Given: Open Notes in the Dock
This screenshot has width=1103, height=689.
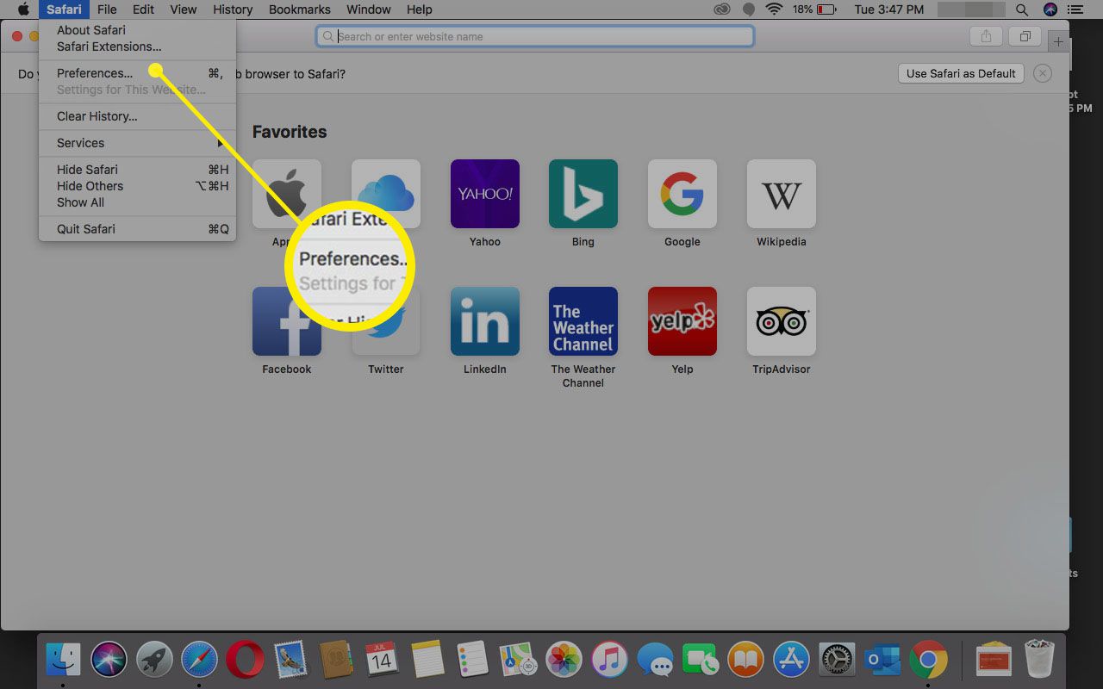Looking at the screenshot, I should (427, 660).
